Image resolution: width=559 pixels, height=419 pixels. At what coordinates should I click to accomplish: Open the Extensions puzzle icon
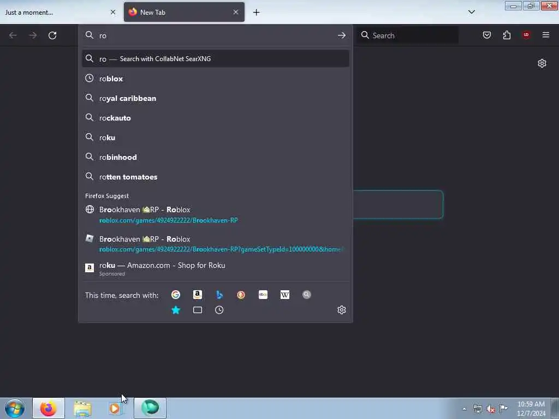[507, 35]
